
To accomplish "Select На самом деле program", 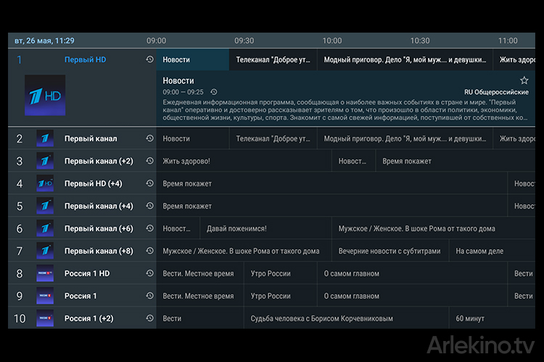I will tap(492, 251).
